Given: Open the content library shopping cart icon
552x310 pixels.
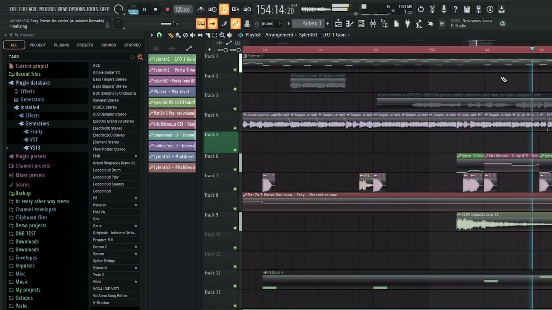Looking at the screenshot, I should coord(442,24).
